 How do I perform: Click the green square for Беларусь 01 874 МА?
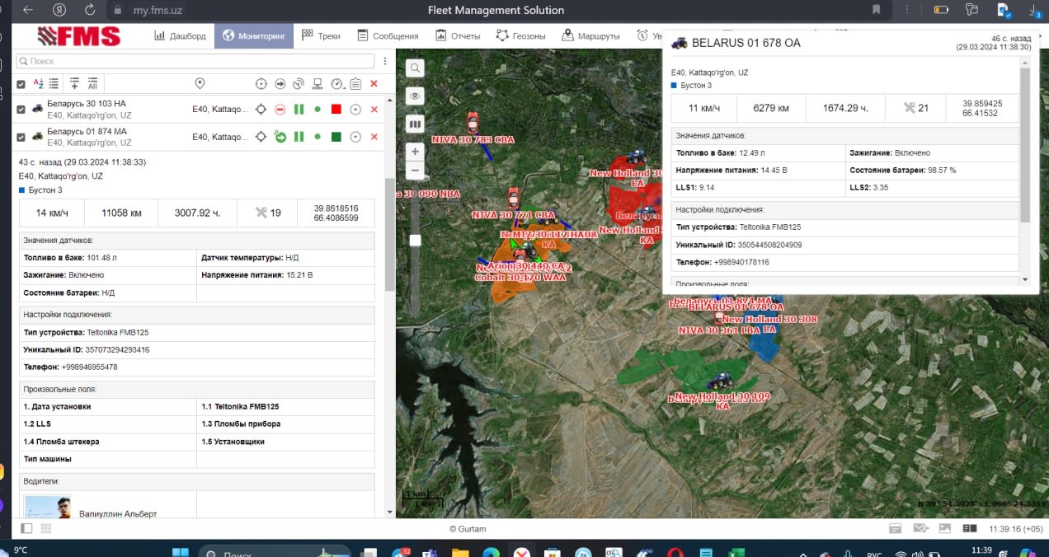[336, 137]
